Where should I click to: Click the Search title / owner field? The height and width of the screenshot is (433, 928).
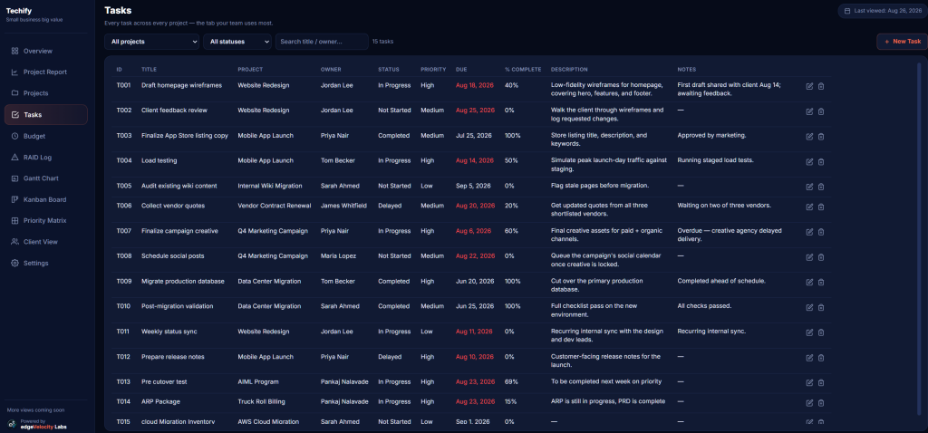(322, 42)
